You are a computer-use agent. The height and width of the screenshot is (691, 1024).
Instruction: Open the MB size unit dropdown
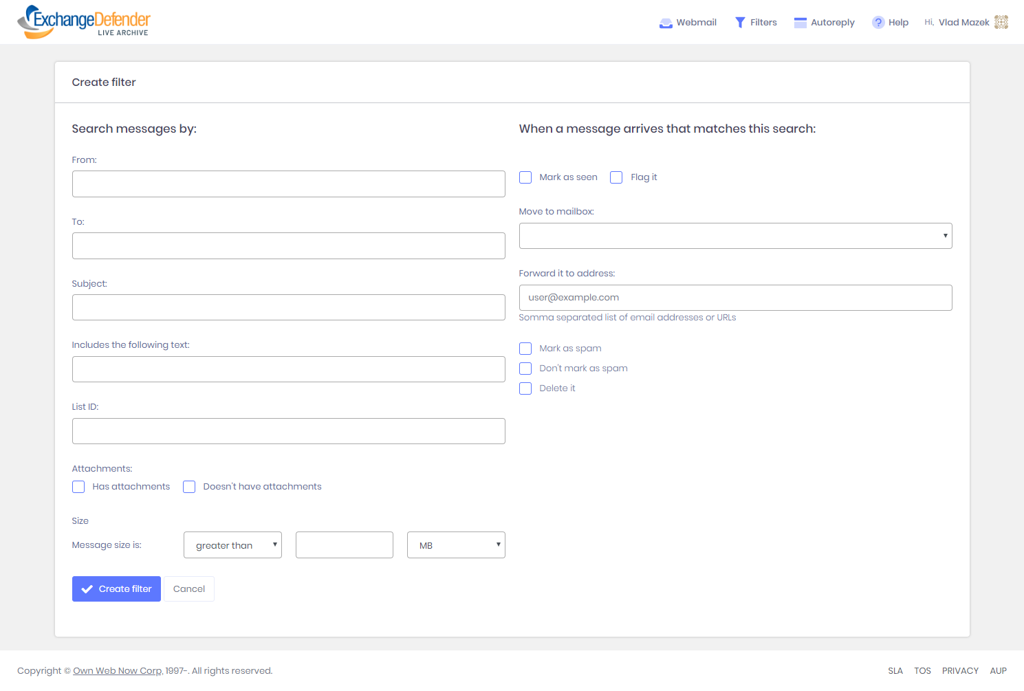point(456,545)
